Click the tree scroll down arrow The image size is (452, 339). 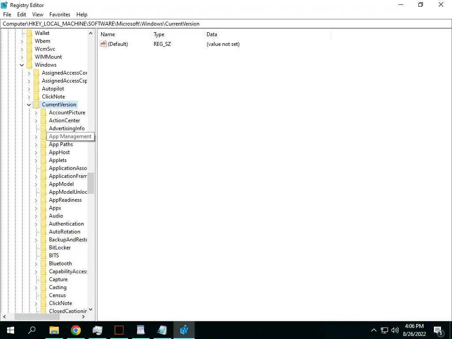pyautogui.click(x=91, y=309)
